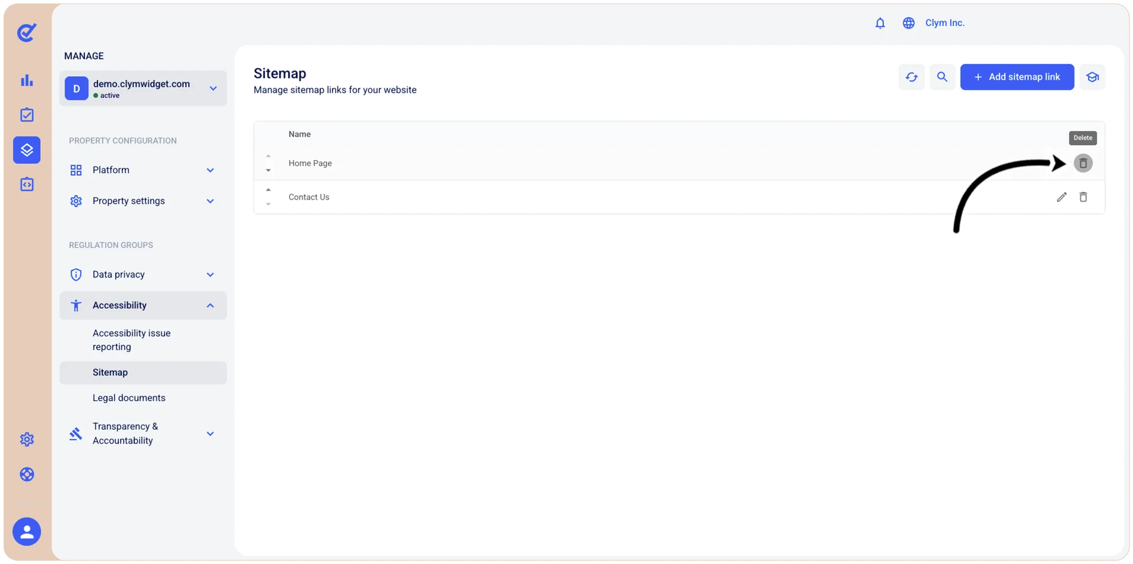This screenshot has height=564, width=1133.
Task: Open the tasks checklist icon in sidebar
Action: coord(27,115)
